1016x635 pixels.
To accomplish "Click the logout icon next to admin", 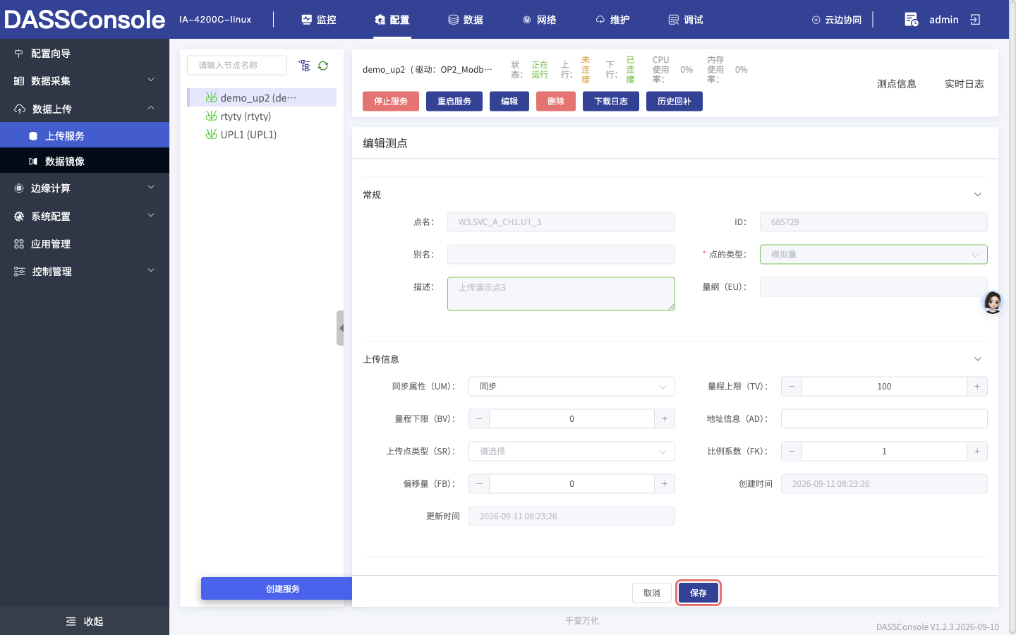I will [x=975, y=20].
